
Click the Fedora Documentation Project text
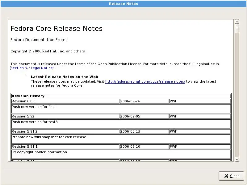pos(40,40)
